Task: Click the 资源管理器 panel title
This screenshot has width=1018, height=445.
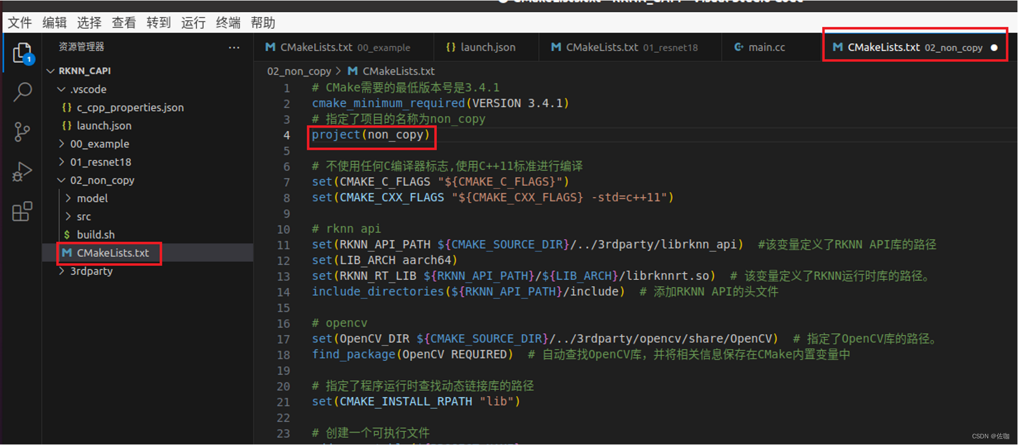Action: pos(82,47)
